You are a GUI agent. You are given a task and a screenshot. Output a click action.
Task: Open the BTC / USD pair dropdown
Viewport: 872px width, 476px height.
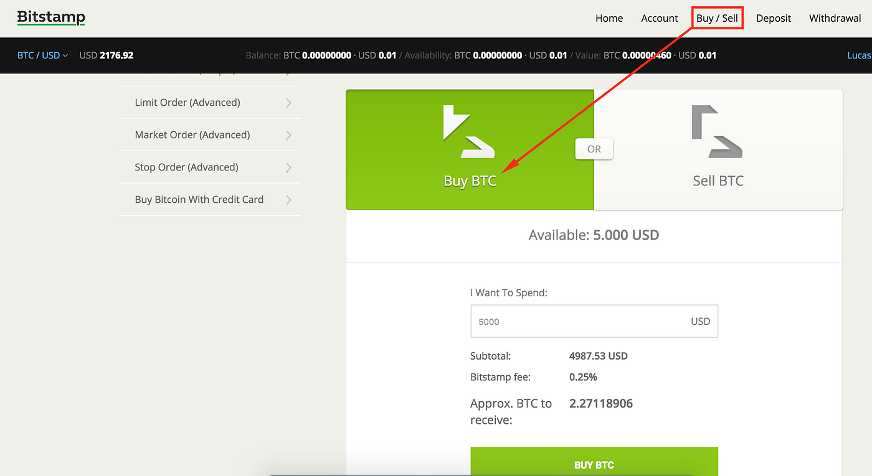click(x=42, y=55)
